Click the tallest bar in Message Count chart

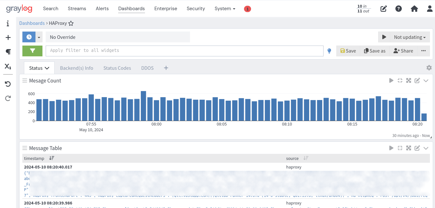pyautogui.click(x=143, y=106)
